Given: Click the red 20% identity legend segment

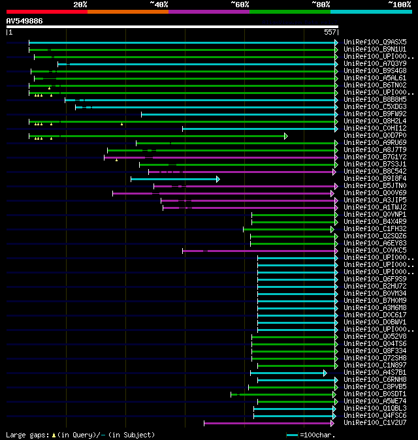Looking at the screenshot, I should tap(47, 12).
